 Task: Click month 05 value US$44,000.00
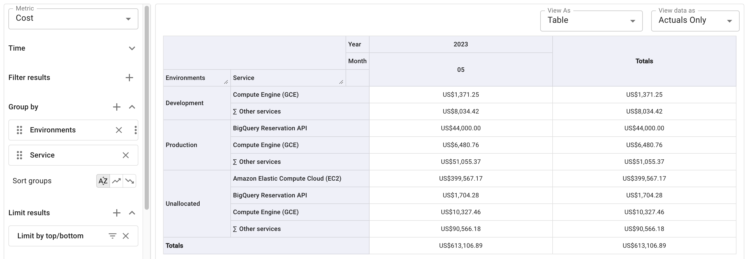click(461, 128)
